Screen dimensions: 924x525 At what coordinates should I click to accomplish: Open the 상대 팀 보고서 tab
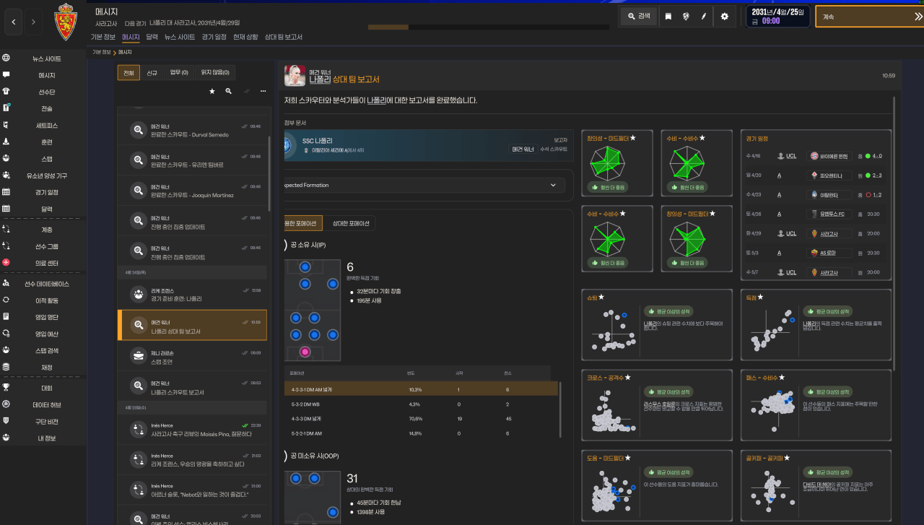[284, 37]
